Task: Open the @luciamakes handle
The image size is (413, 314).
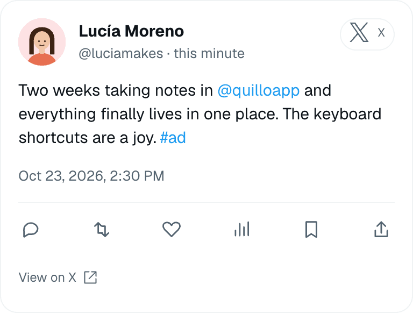Action: click(121, 53)
